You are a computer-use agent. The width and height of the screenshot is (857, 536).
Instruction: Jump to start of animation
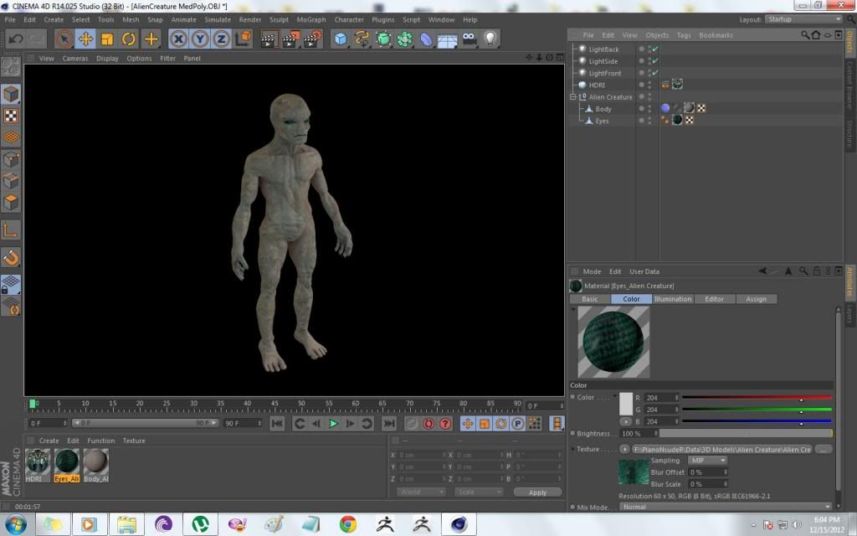[x=277, y=423]
